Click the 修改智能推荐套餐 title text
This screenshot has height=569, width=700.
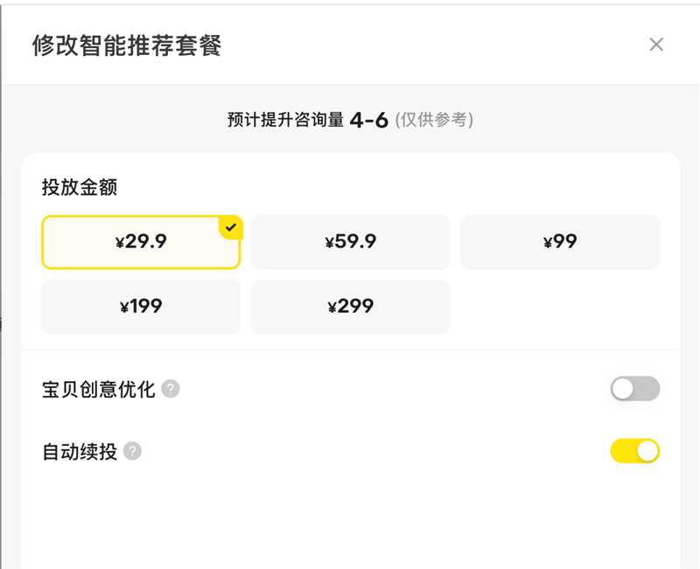127,45
